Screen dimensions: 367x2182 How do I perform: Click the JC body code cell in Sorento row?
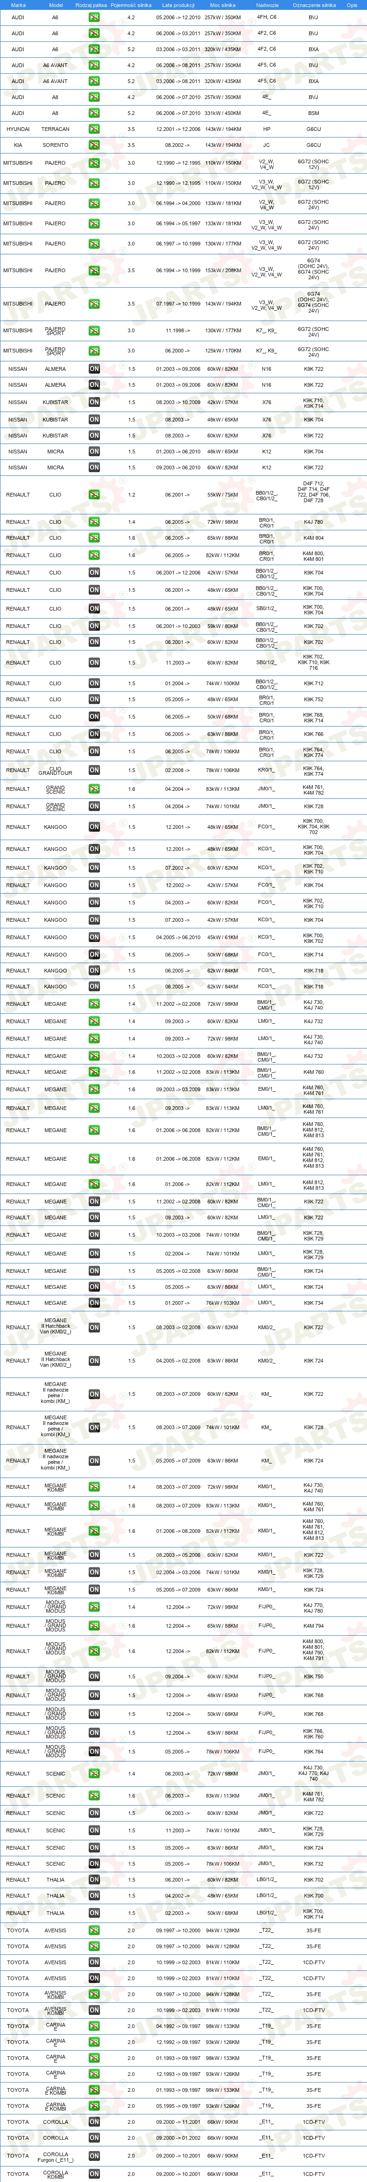267,145
